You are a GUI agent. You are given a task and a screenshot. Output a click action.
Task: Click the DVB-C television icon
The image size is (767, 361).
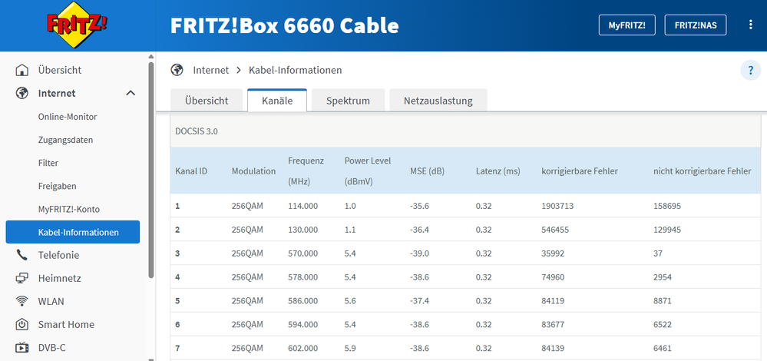(21, 347)
